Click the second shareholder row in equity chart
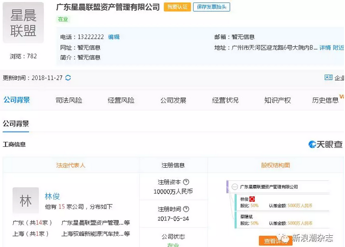 point(283,220)
